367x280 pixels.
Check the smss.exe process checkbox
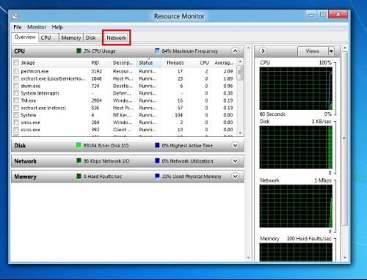[16, 122]
